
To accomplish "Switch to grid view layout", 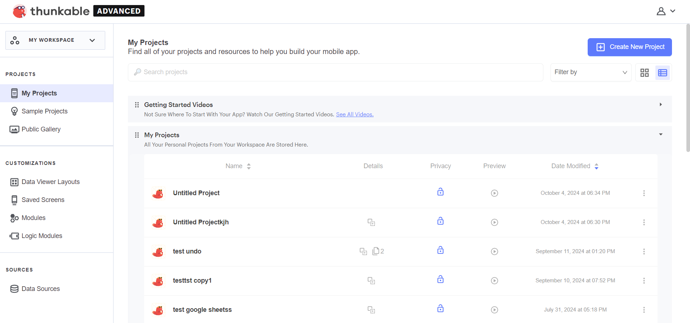I will pyautogui.click(x=644, y=73).
